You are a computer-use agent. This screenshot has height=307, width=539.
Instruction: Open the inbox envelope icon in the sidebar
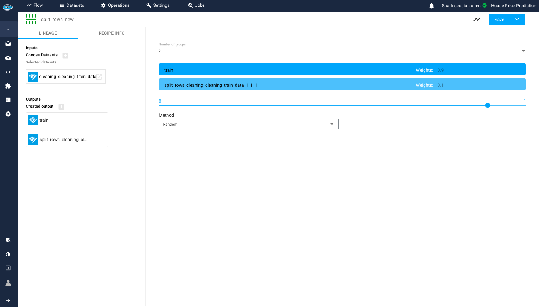[x=8, y=43]
